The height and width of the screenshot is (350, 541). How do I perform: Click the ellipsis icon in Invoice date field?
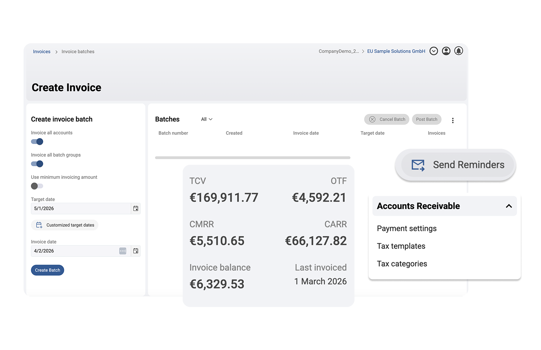click(122, 251)
